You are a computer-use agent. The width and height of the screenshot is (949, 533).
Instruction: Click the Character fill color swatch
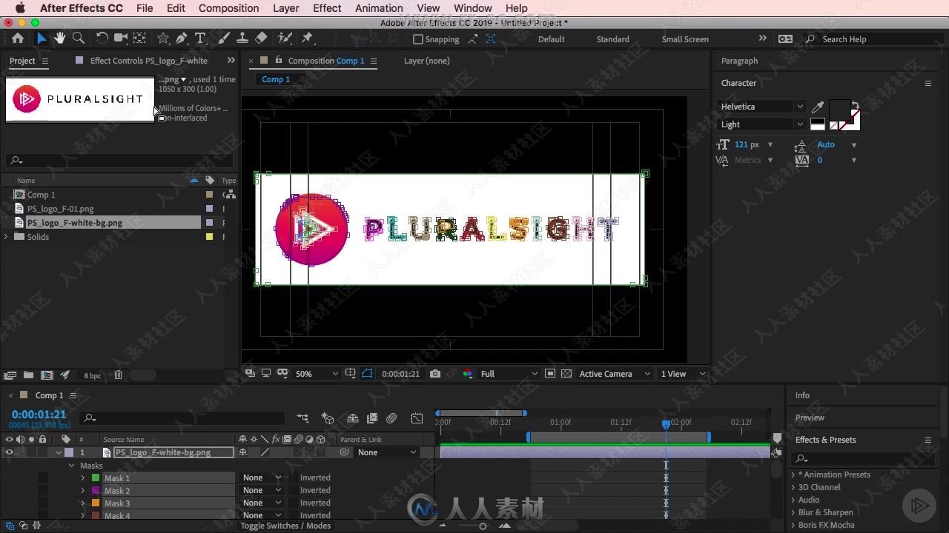[x=839, y=109]
